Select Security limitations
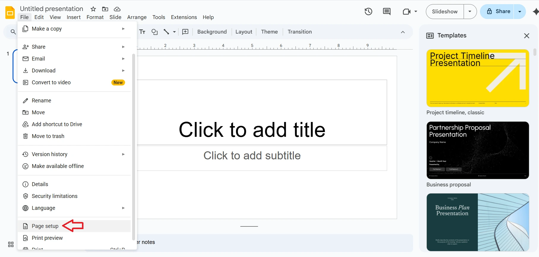This screenshot has width=539, height=257. click(x=74, y=196)
